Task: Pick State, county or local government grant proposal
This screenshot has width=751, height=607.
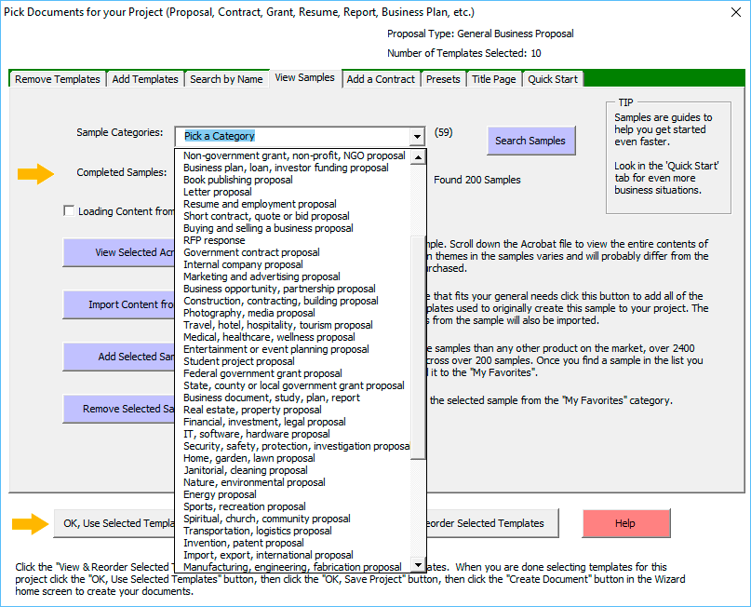Action: pos(293,385)
